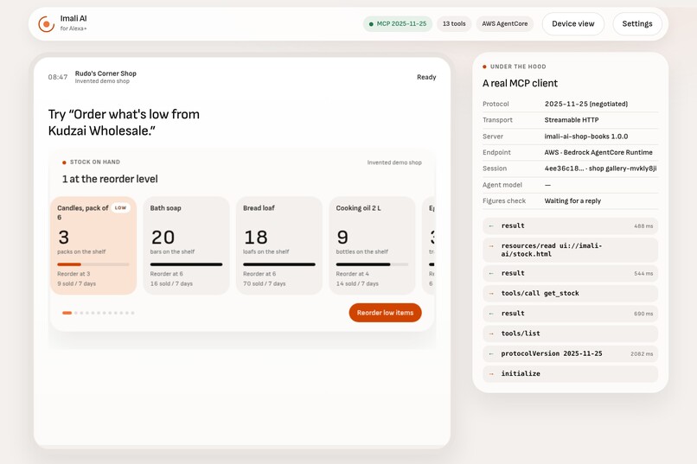This screenshot has height=464, width=697.
Task: Click the Candles stock level bar
Action: (x=93, y=264)
